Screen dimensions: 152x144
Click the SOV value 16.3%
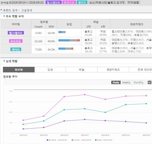tap(51, 33)
